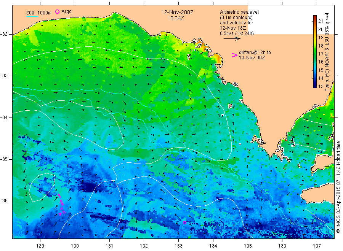Click the cyan 200 1000m isobath legend line

32,16
